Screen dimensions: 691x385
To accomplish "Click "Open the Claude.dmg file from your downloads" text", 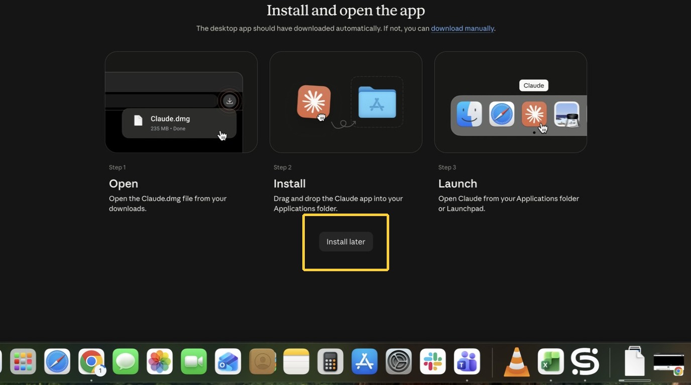I will (168, 204).
